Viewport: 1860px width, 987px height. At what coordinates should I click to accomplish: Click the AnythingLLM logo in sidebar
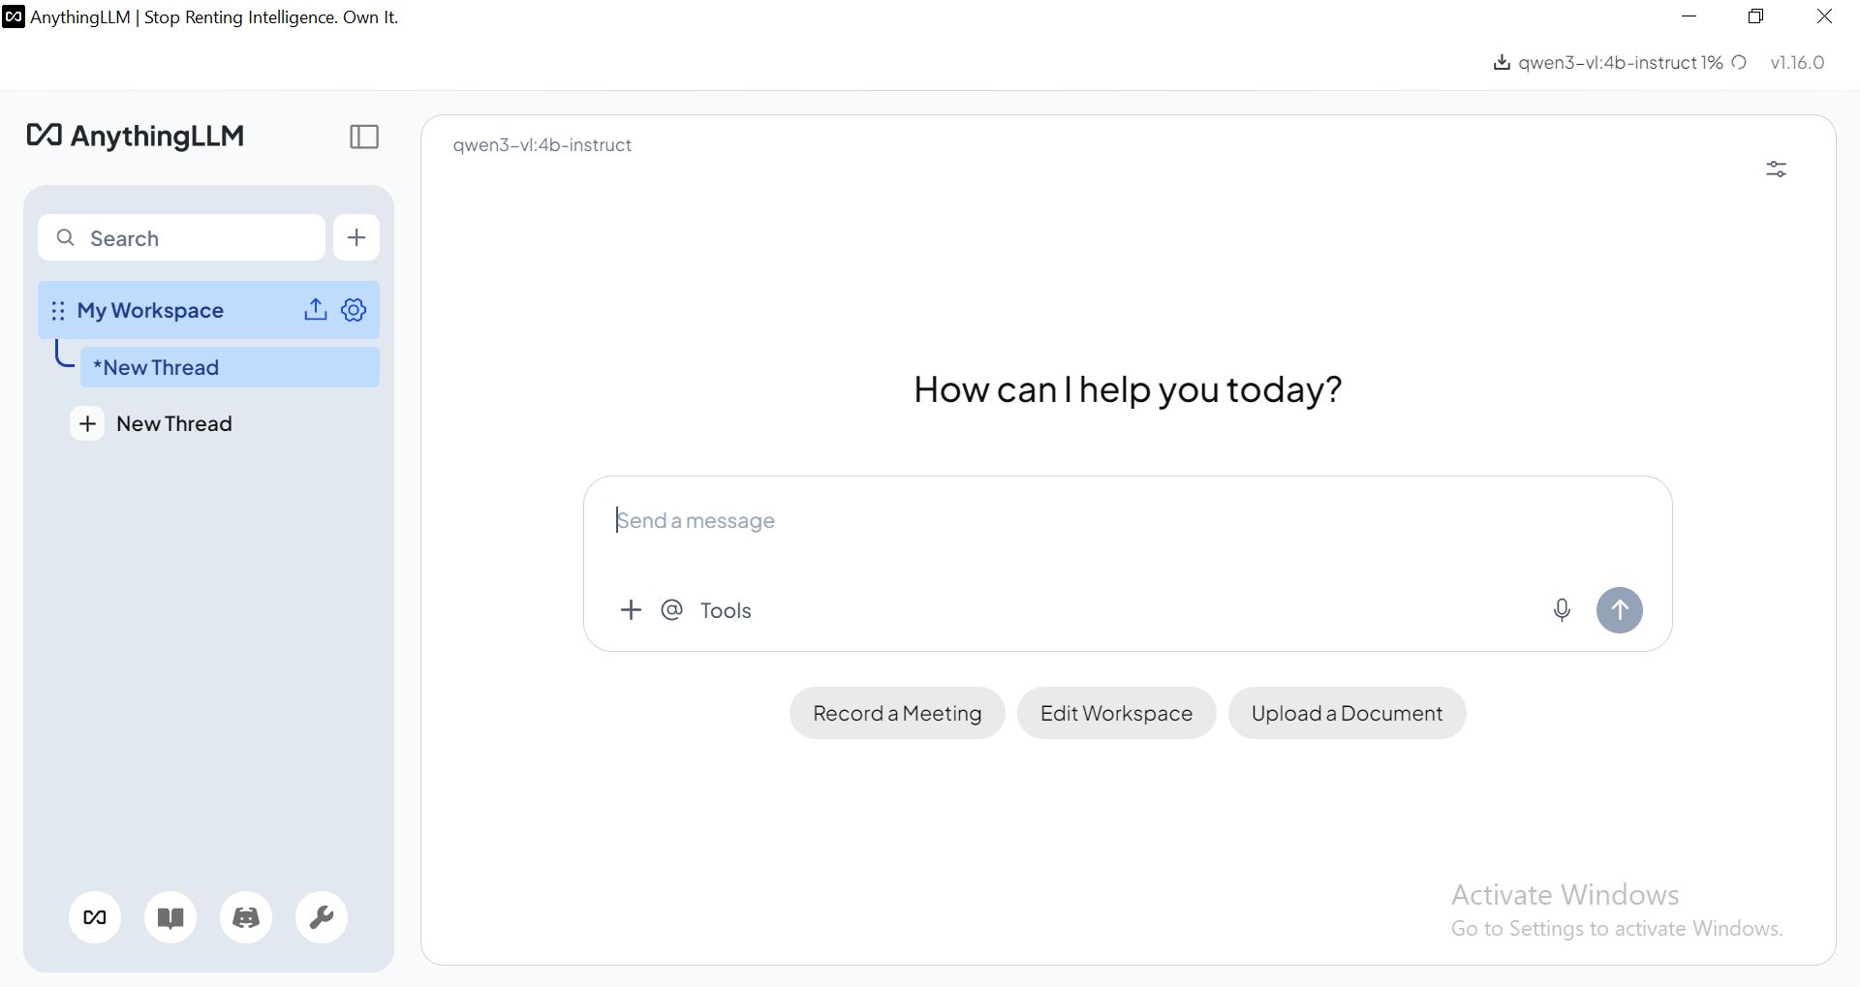tap(136, 136)
